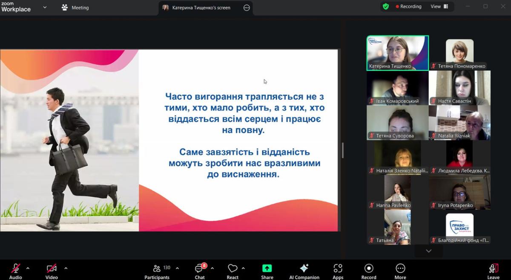Open screen share options ellipsis
This screenshot has height=280, width=511.
coord(247,8)
